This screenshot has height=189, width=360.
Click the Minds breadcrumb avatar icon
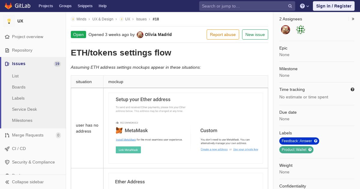(x=73, y=19)
